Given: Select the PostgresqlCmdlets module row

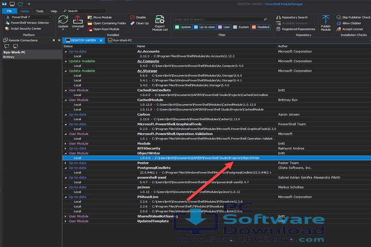Looking at the screenshot, I should click(216, 168).
